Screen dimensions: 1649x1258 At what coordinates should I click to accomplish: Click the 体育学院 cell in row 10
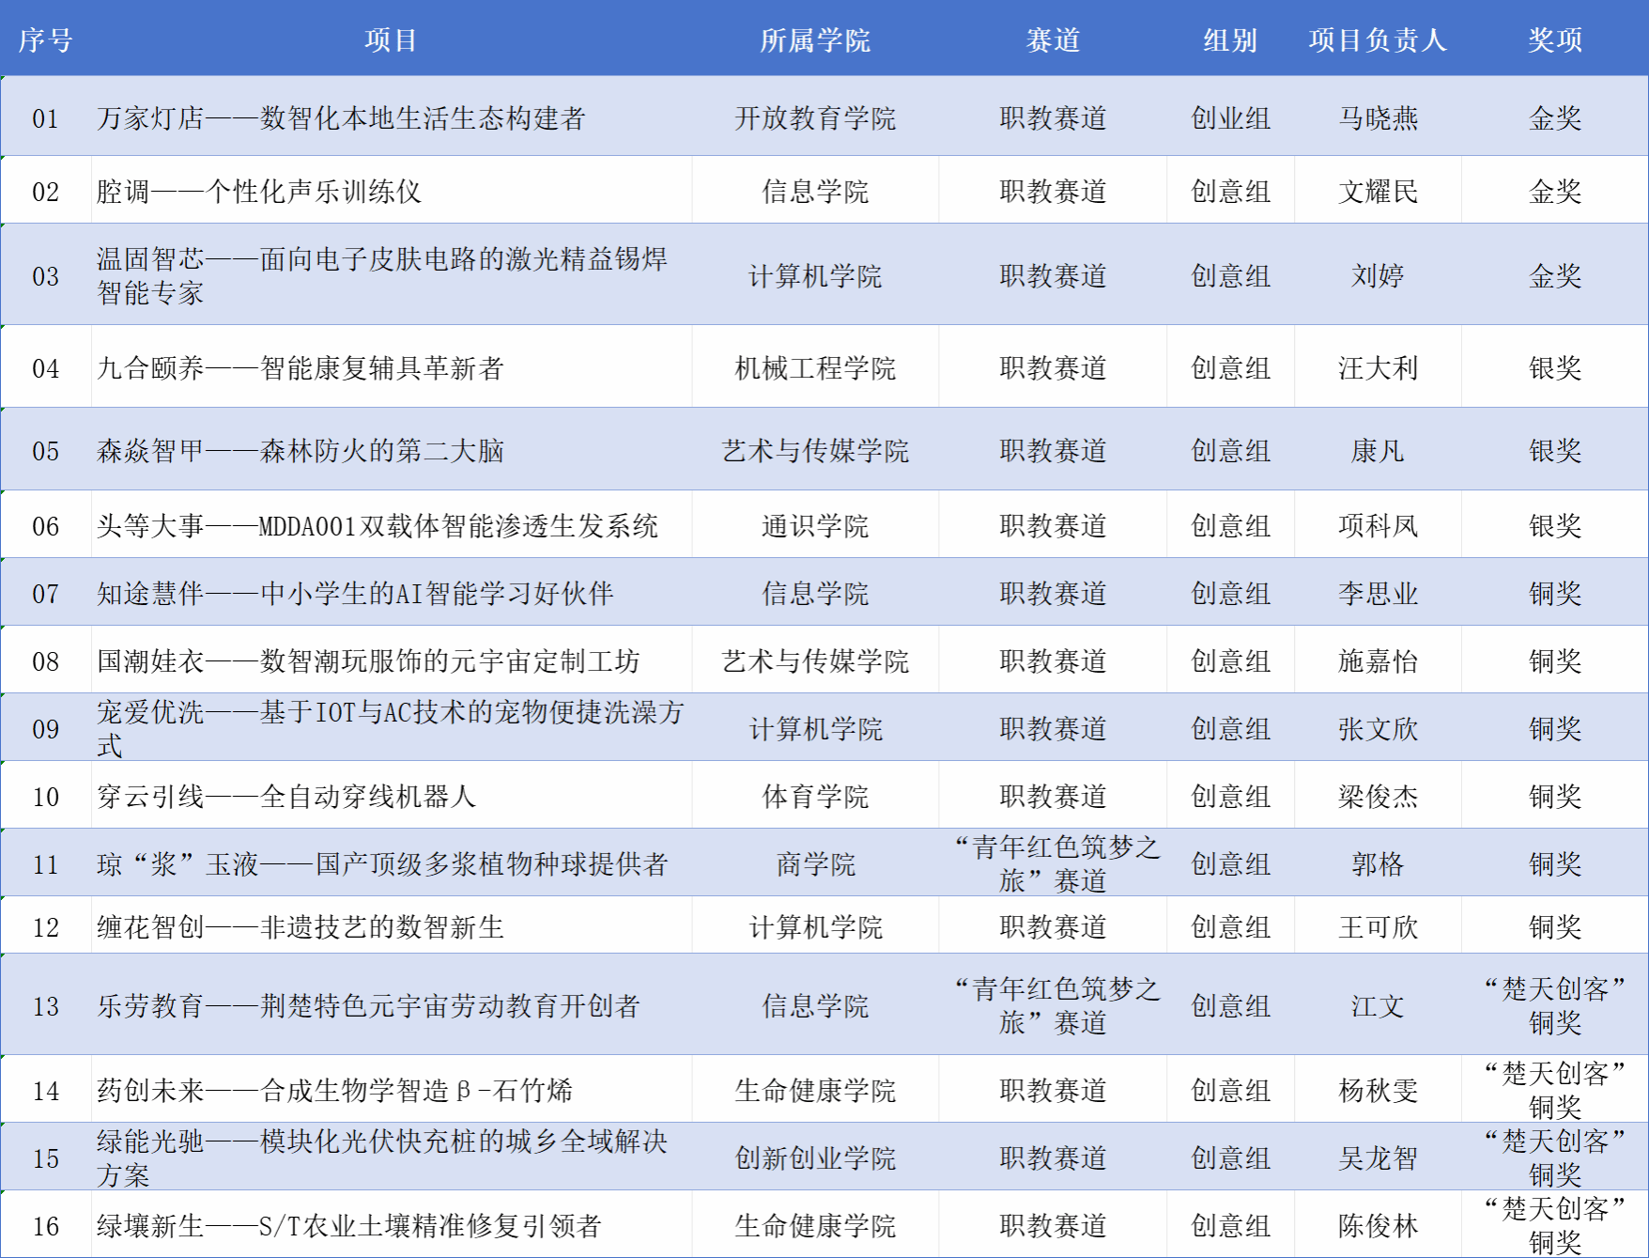click(x=815, y=797)
